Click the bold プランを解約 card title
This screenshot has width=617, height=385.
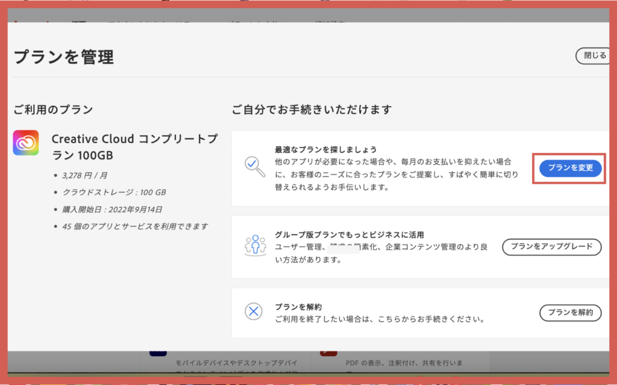pos(298,307)
